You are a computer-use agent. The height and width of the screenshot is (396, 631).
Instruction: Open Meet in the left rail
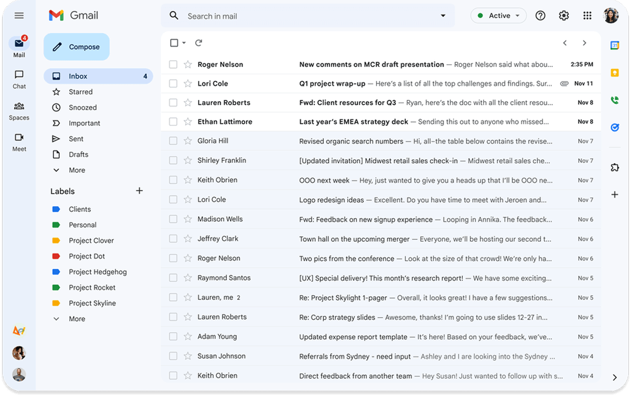pos(19,142)
